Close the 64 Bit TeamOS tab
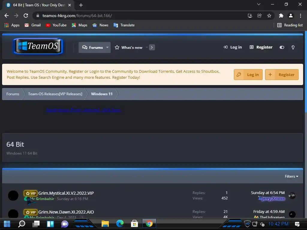This screenshot has height=230, width=307. pyautogui.click(x=70, y=5)
